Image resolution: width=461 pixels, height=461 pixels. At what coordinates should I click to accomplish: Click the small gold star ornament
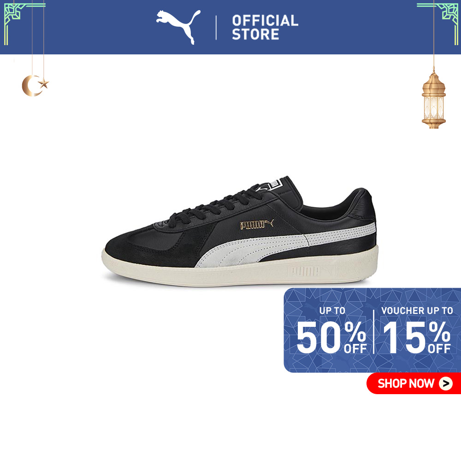pos(44,83)
